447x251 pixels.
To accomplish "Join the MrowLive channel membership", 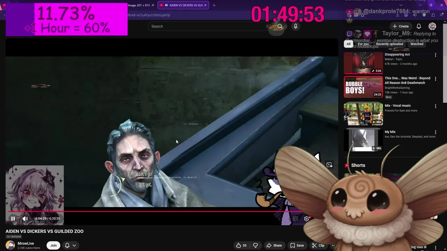I will 53,245.
